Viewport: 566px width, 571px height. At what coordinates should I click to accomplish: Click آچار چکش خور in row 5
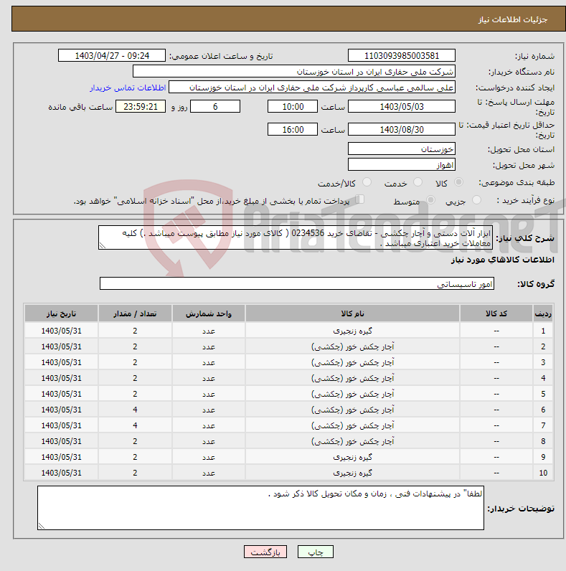point(352,394)
